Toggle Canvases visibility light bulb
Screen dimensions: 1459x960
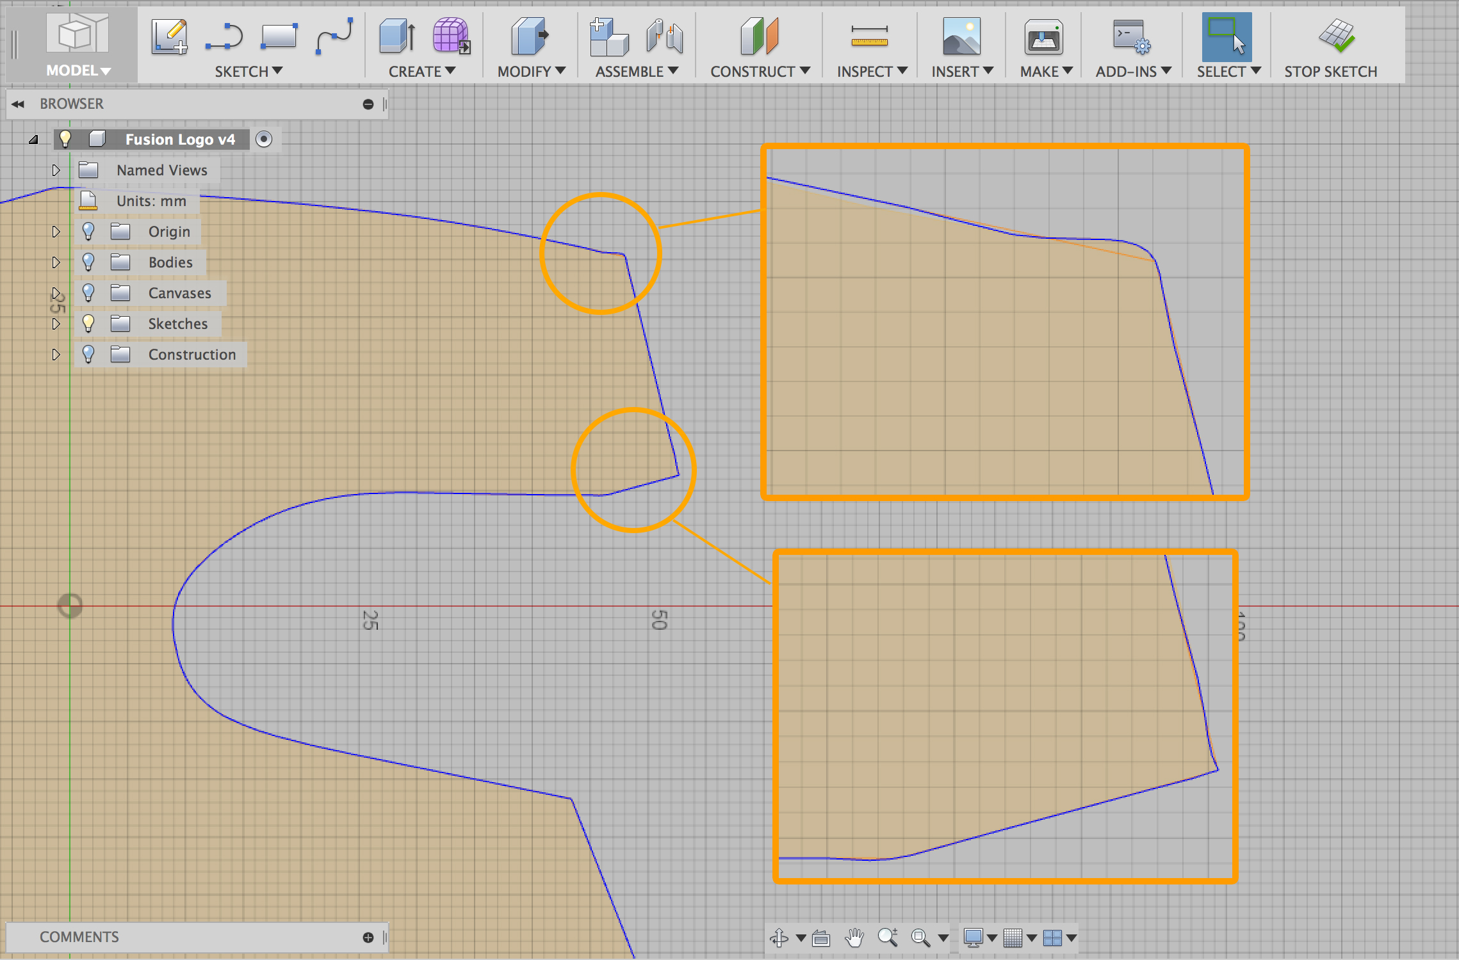[x=88, y=292]
